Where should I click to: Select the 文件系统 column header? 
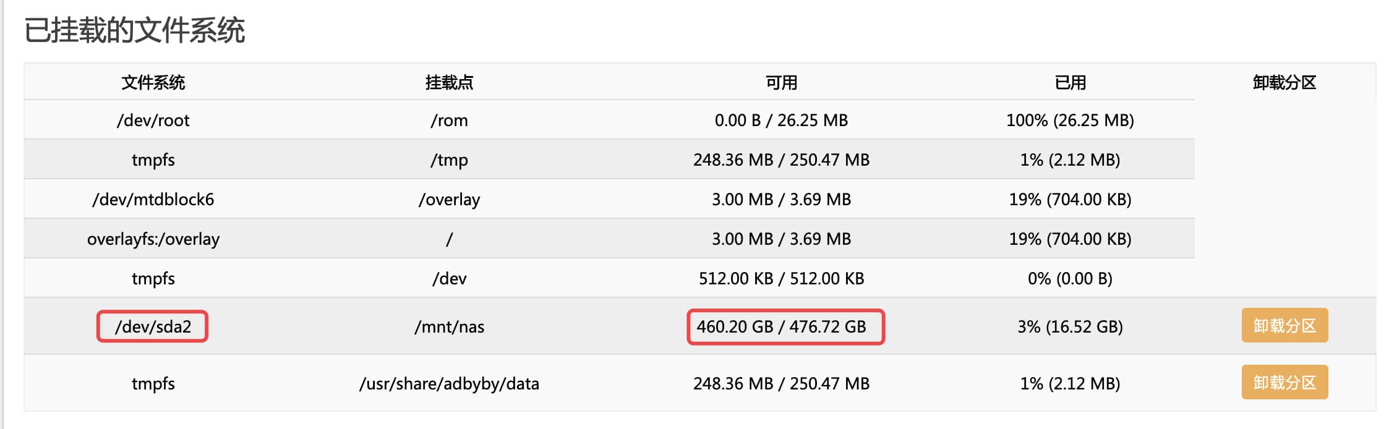(153, 82)
